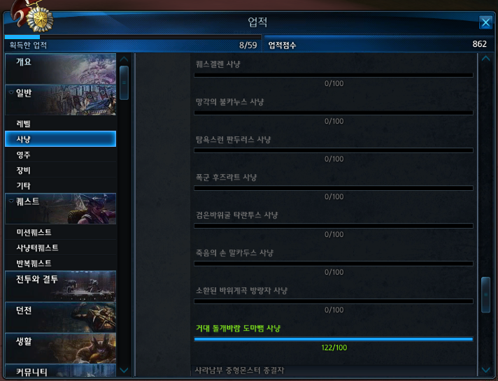Open the 생활 category banner
Viewport: 498px width, 381px height.
[x=61, y=348]
